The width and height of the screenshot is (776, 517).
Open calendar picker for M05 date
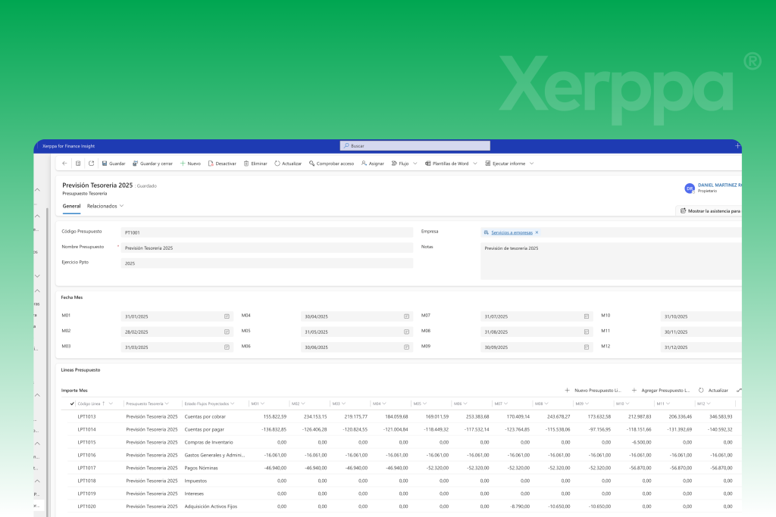406,332
